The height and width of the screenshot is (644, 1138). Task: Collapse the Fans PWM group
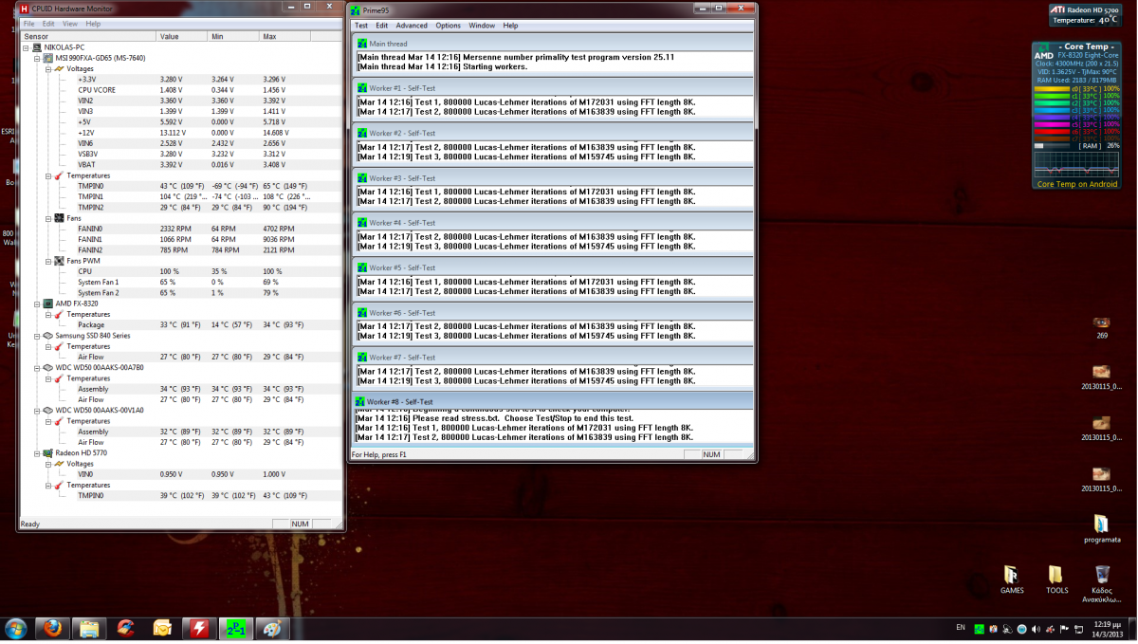point(48,261)
